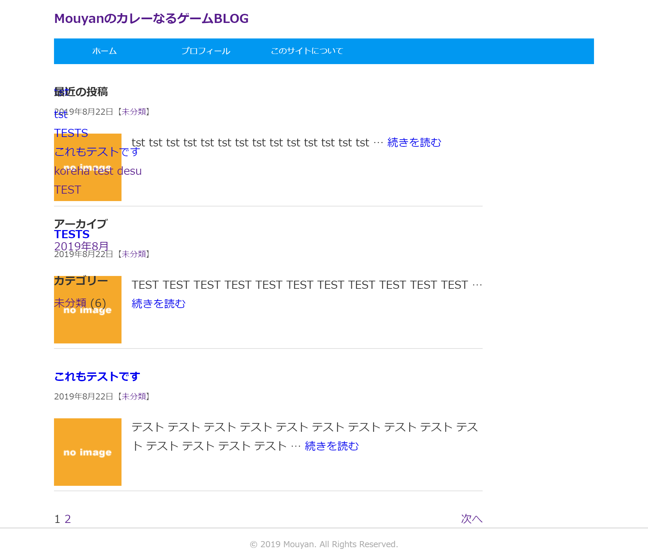Open the post titled 'TEST'
Viewport: 648px width, 558px height.
pyautogui.click(x=67, y=190)
